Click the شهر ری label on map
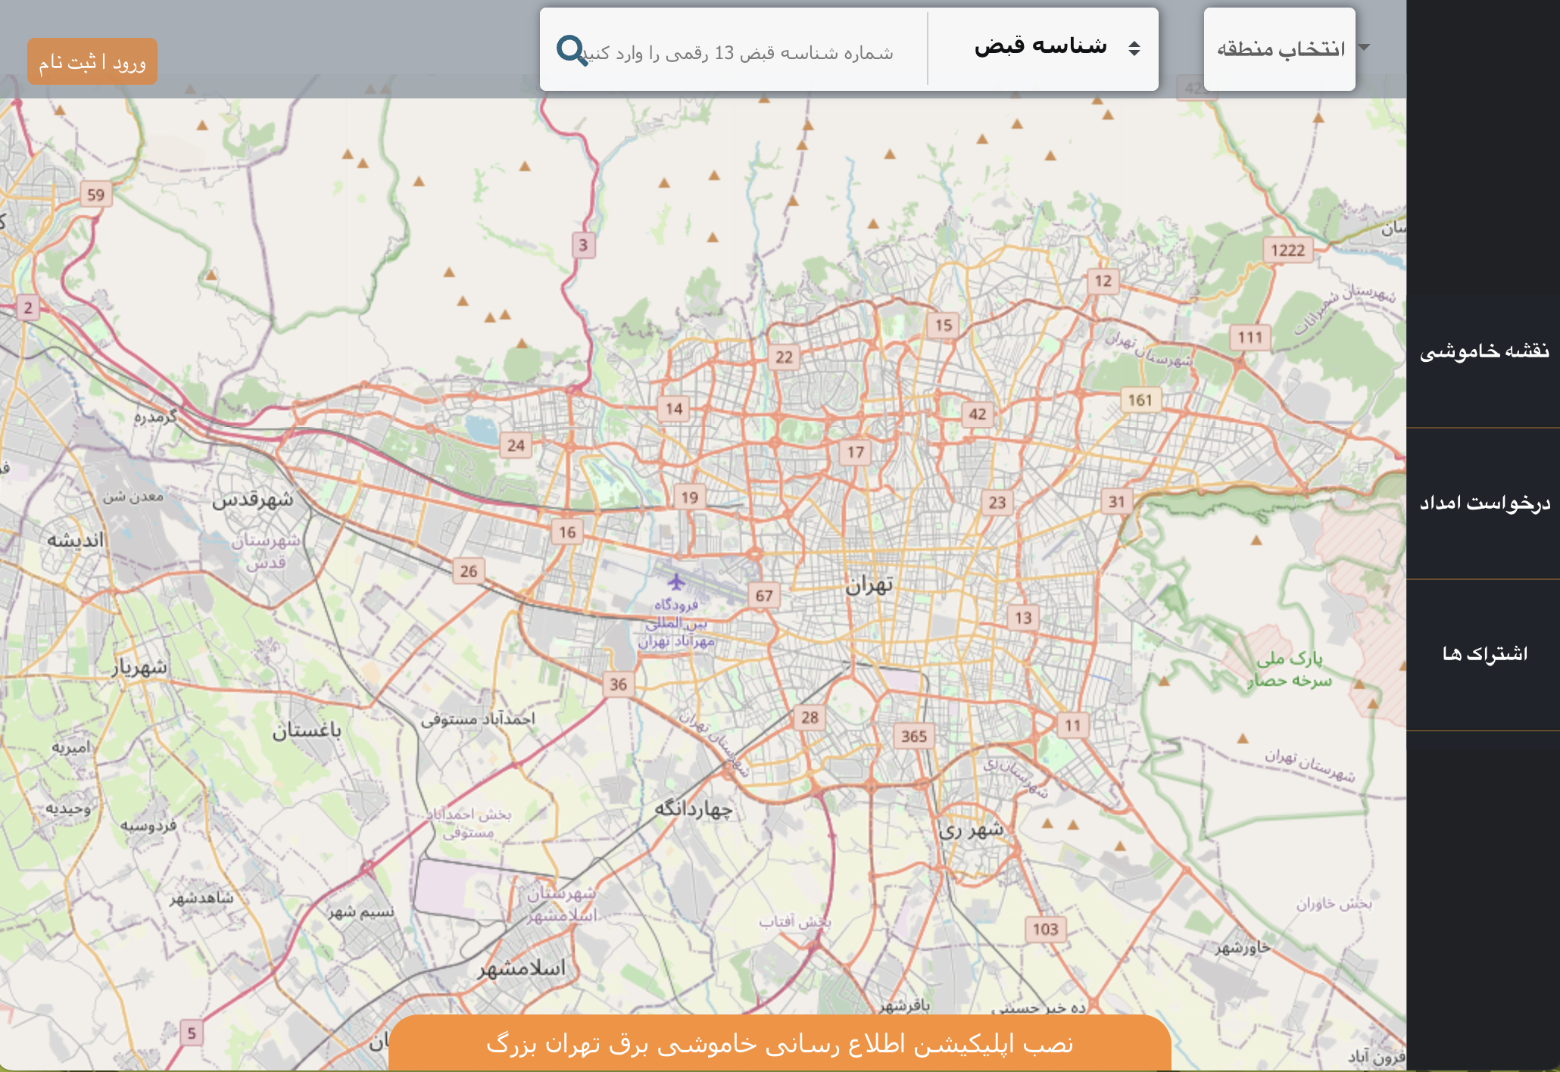 972,830
